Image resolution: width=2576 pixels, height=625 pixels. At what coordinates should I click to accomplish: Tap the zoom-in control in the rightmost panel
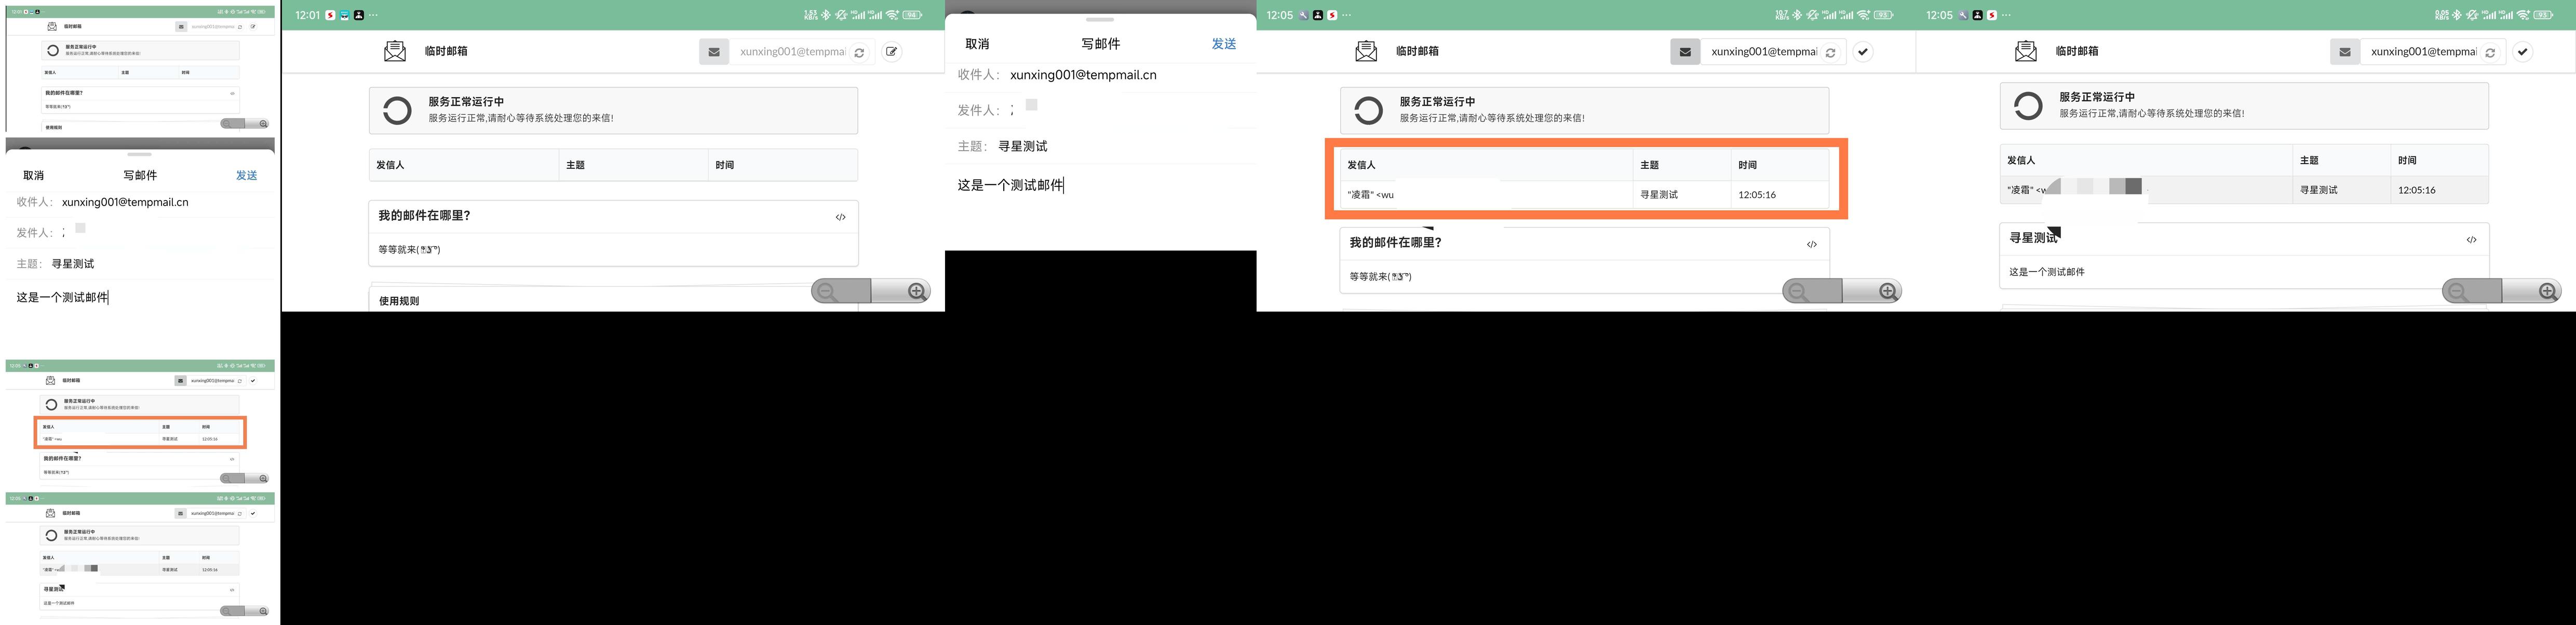(x=2547, y=291)
